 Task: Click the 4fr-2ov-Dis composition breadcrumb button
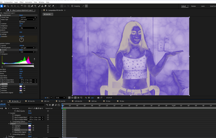tap(48, 14)
